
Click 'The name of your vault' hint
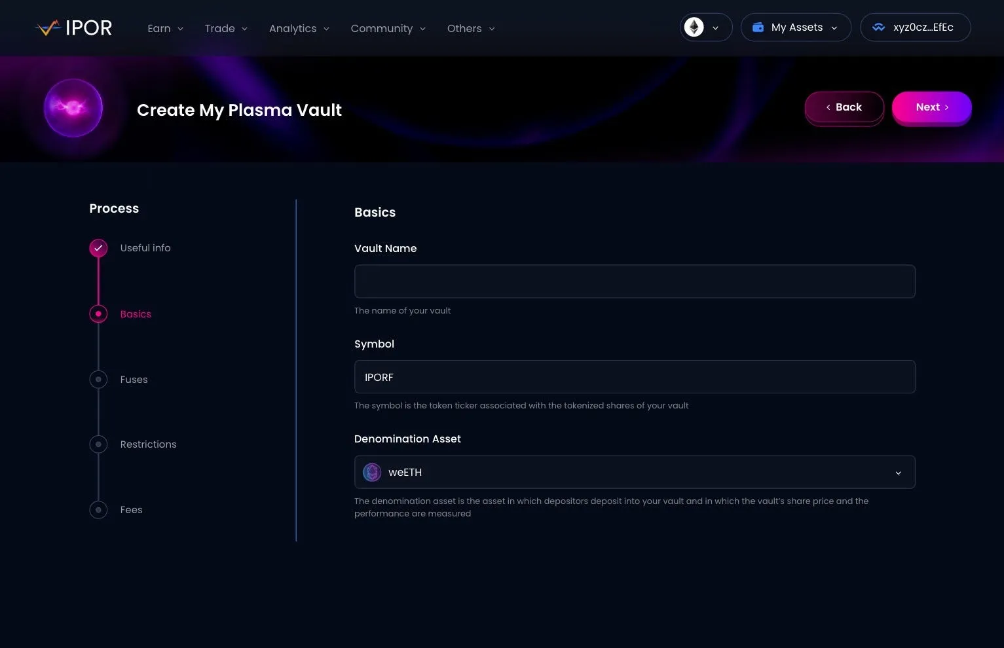402,311
